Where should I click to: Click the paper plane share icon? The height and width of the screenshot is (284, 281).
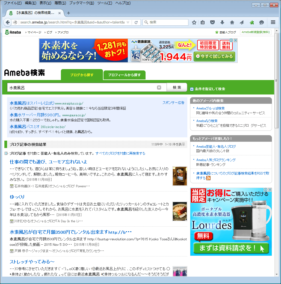[x=242, y=22]
